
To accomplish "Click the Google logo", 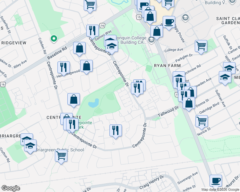I will point(11,188).
